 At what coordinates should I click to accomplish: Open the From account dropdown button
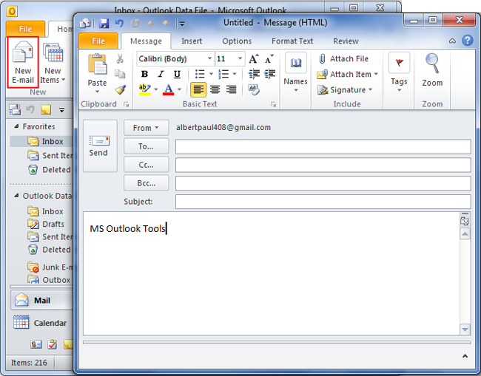coord(146,128)
